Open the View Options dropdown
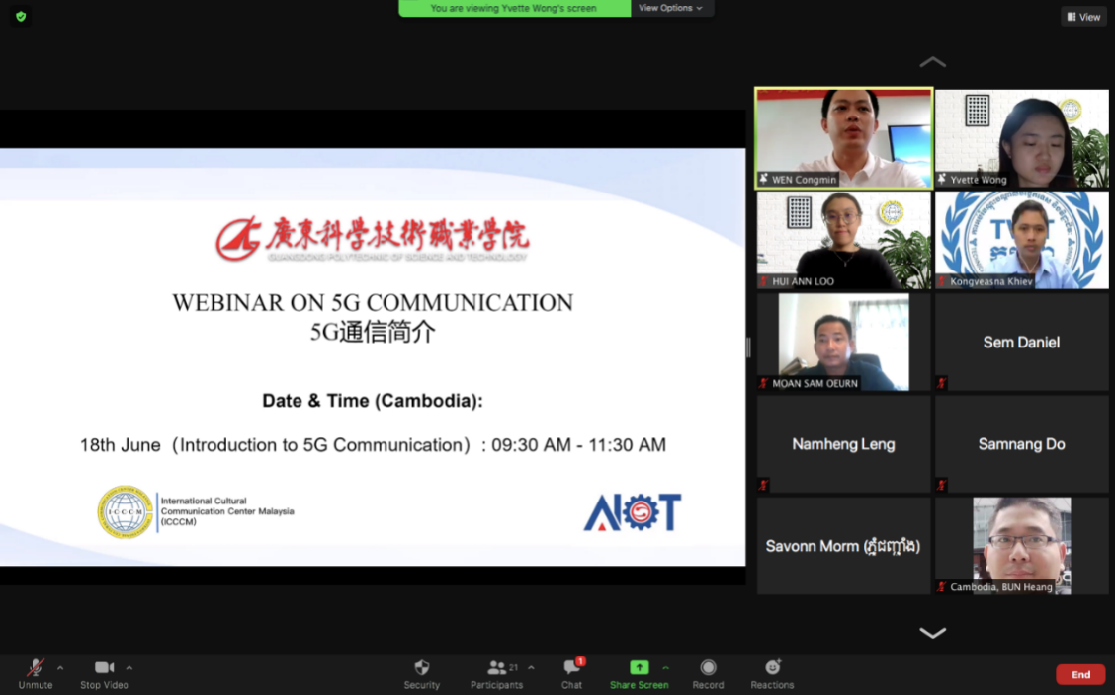Viewport: 1115px width, 695px height. click(670, 8)
